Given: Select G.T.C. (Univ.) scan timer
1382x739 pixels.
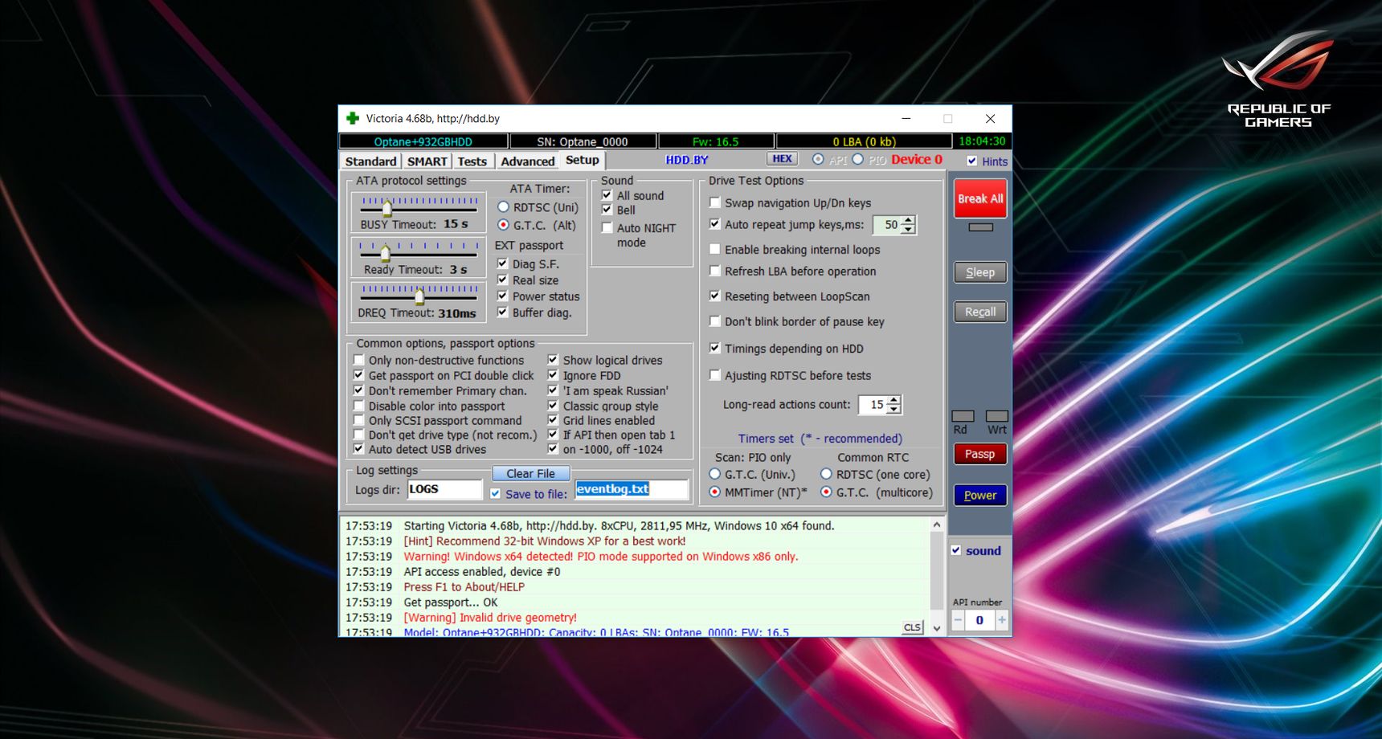Looking at the screenshot, I should 714,474.
